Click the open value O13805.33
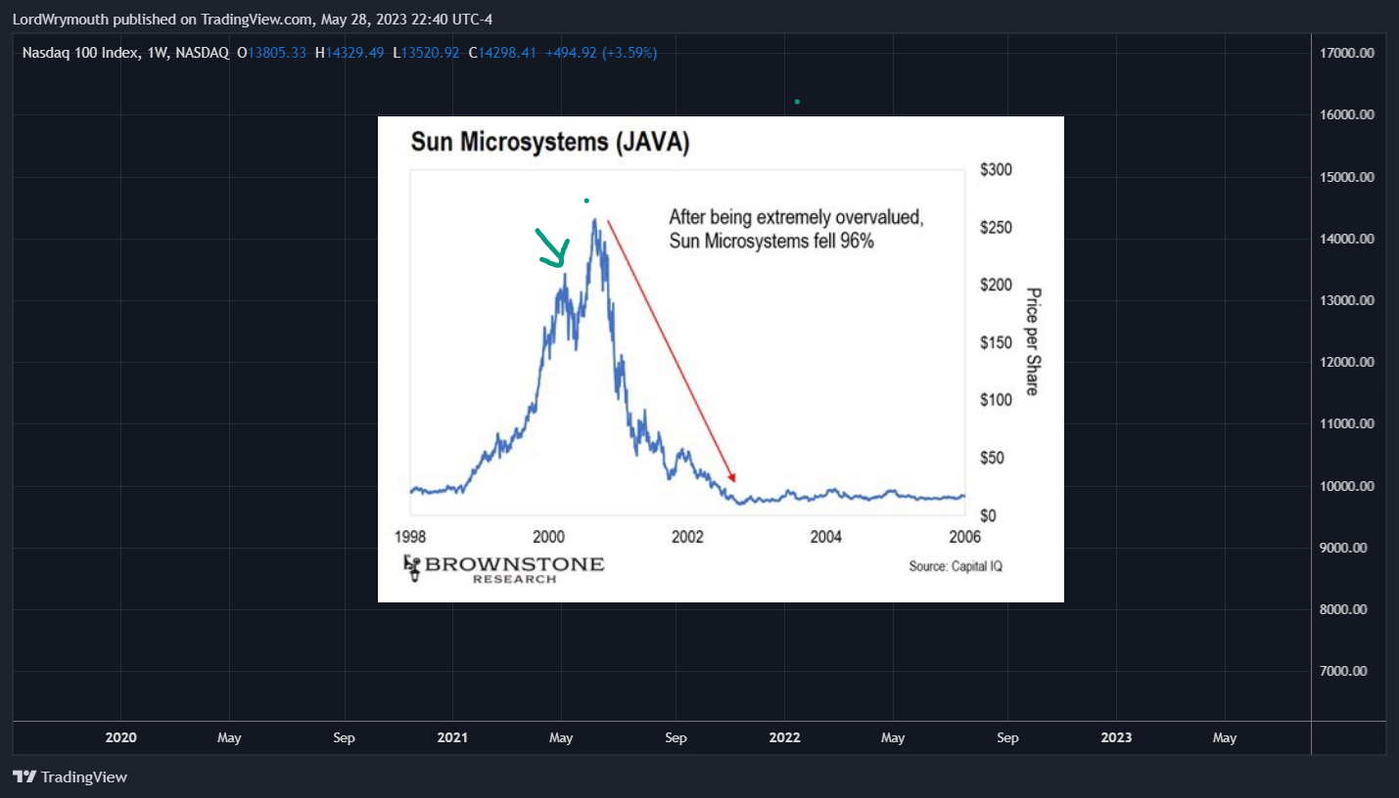Viewport: 1399px width, 798px height. (x=273, y=52)
